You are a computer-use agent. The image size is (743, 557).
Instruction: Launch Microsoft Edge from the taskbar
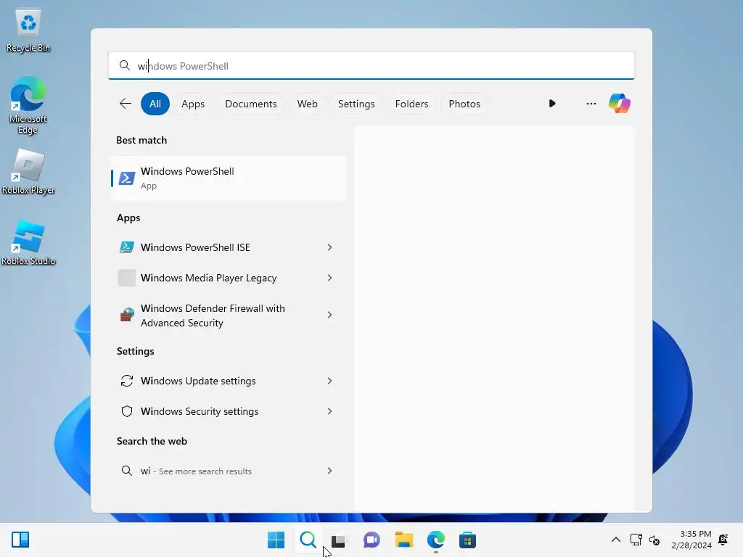(436, 540)
